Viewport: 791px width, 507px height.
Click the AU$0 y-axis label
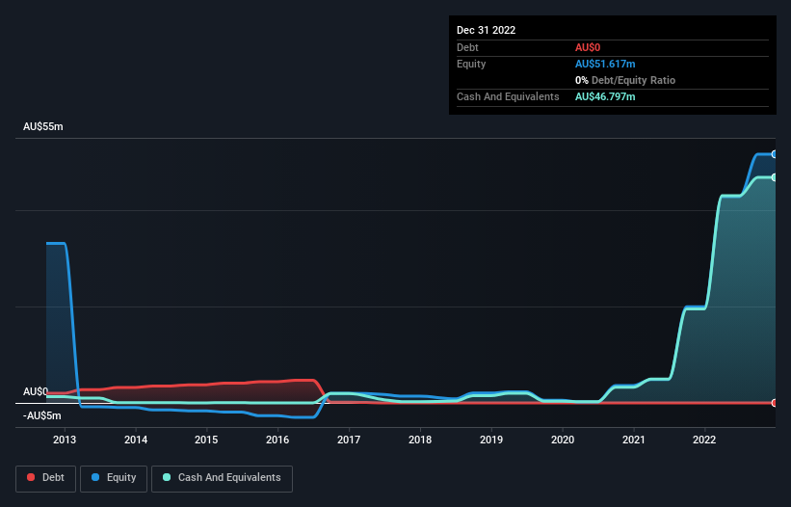click(36, 392)
